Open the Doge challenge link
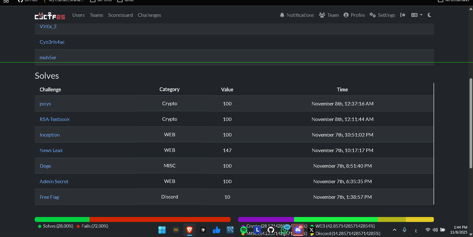Screen dimensions: 473x237 pyautogui.click(x=45, y=166)
